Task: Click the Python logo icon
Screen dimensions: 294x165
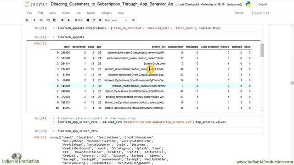Action: (249, 4)
